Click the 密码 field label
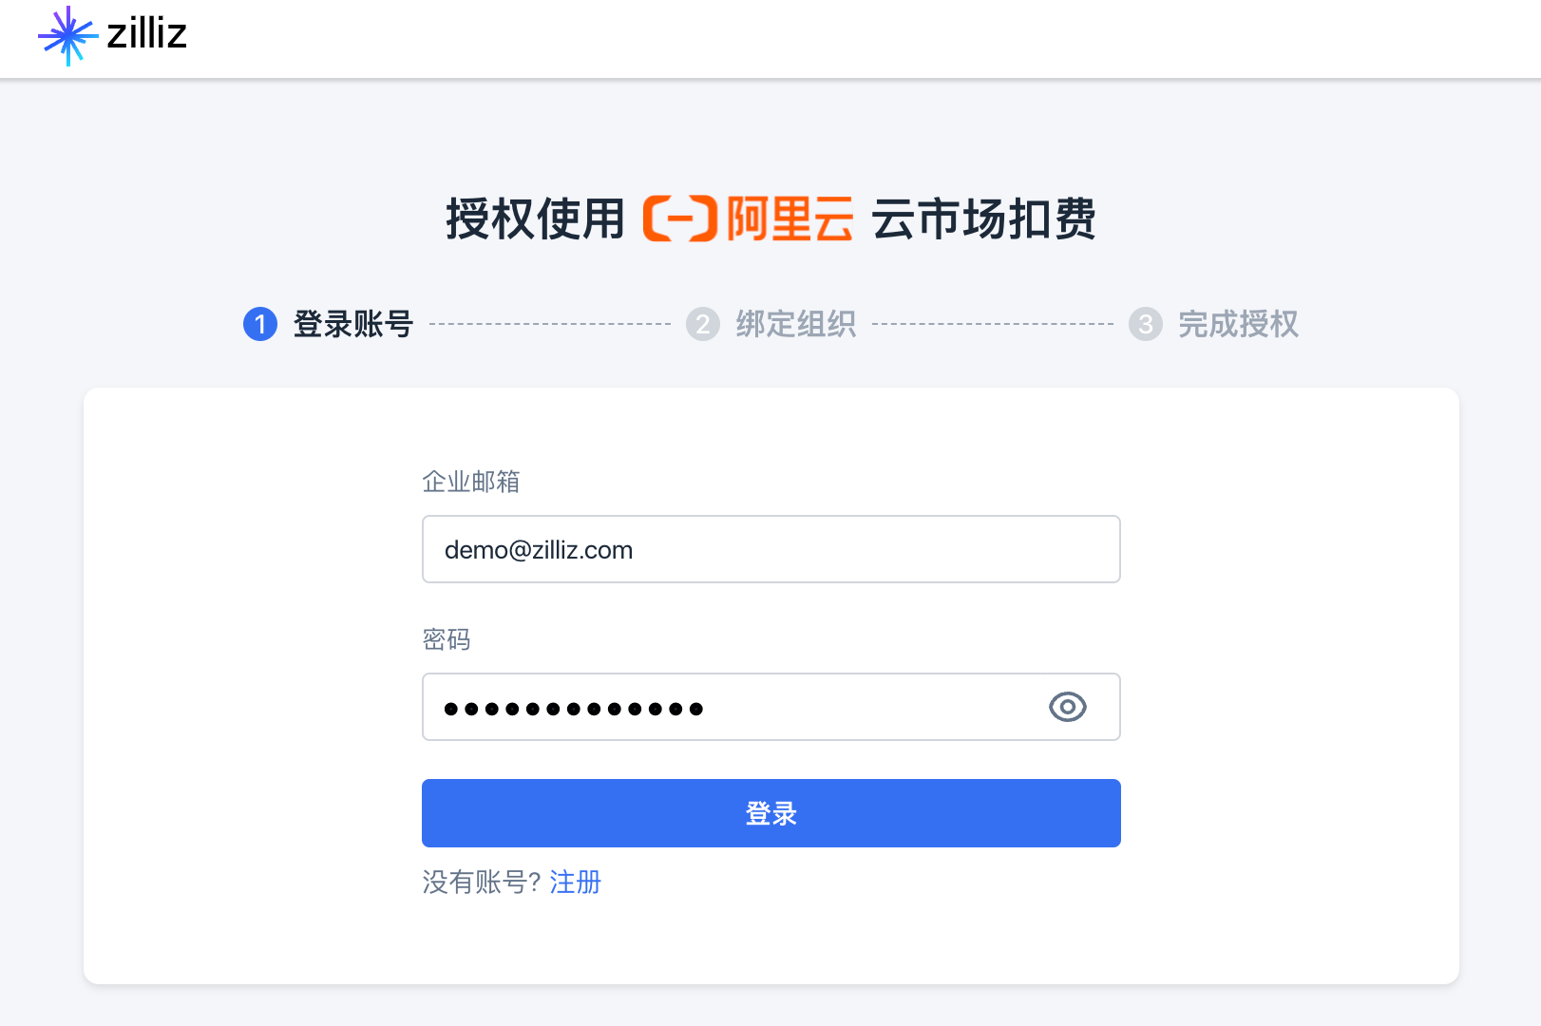Viewport: 1541px width, 1026px height. (447, 639)
